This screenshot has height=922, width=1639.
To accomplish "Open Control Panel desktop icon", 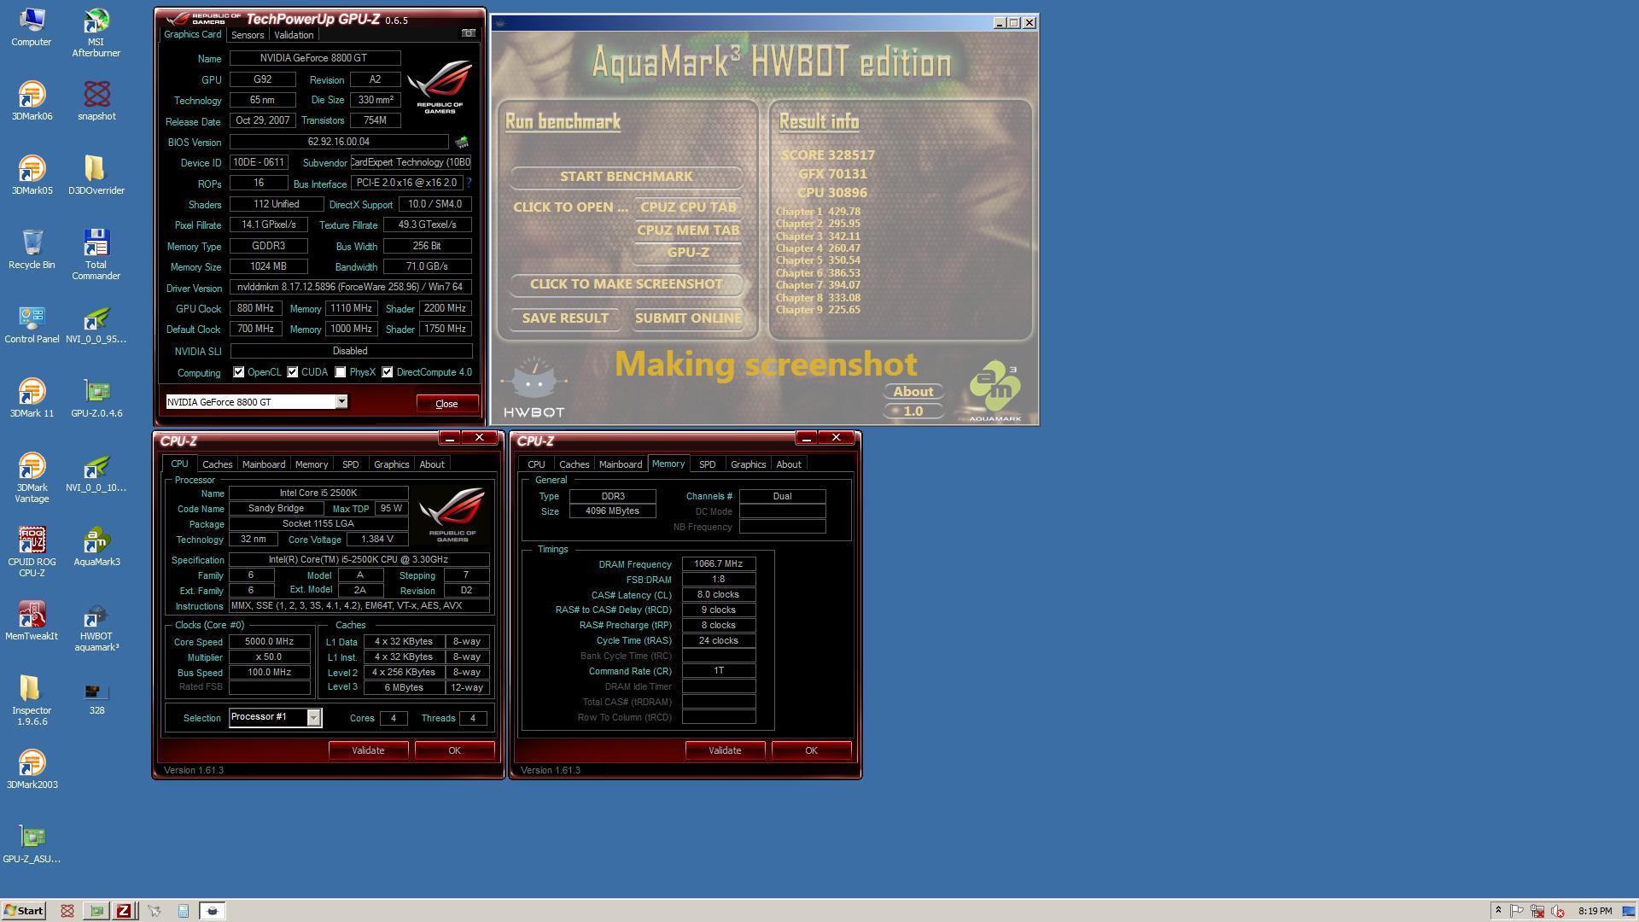I will [x=32, y=324].
